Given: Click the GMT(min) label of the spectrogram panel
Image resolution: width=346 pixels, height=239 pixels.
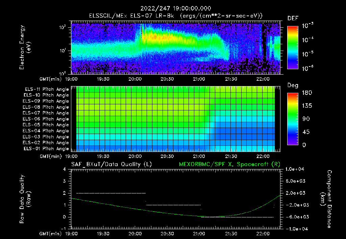Looking at the screenshot, I should click(x=50, y=79).
